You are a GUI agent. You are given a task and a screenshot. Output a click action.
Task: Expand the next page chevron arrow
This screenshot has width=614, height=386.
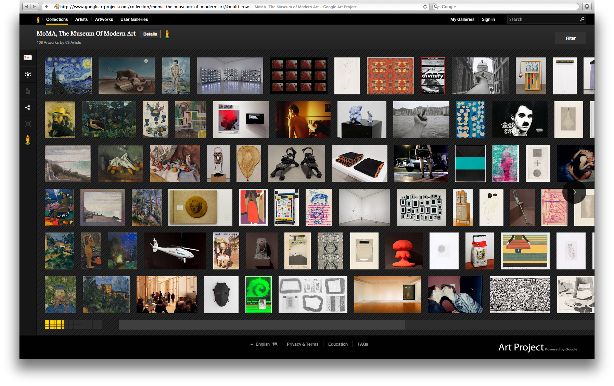pyautogui.click(x=574, y=192)
